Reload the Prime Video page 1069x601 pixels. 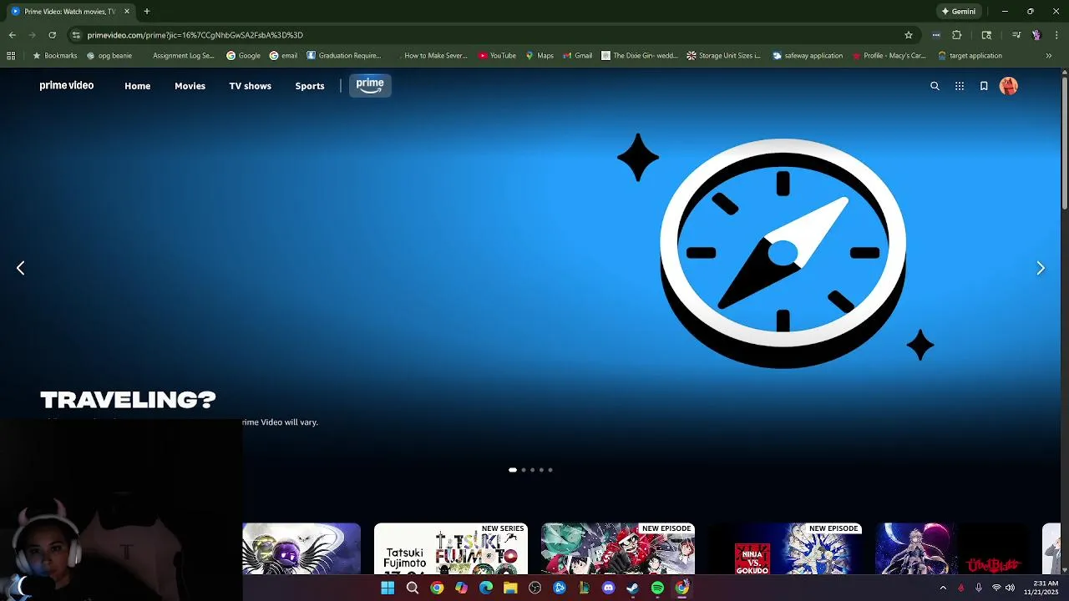52,35
